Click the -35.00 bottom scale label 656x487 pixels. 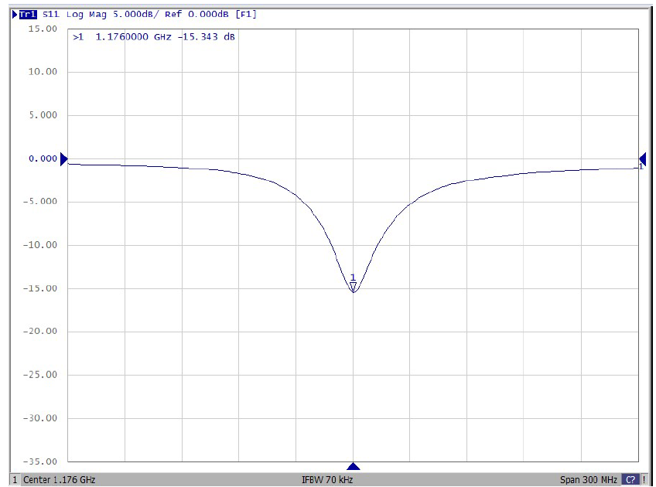point(41,461)
